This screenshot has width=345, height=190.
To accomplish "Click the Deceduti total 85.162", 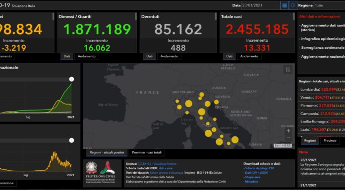I will pyautogui.click(x=178, y=29).
